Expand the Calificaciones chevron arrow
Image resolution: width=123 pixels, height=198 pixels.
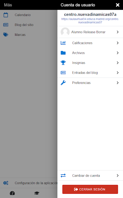(x=118, y=43)
